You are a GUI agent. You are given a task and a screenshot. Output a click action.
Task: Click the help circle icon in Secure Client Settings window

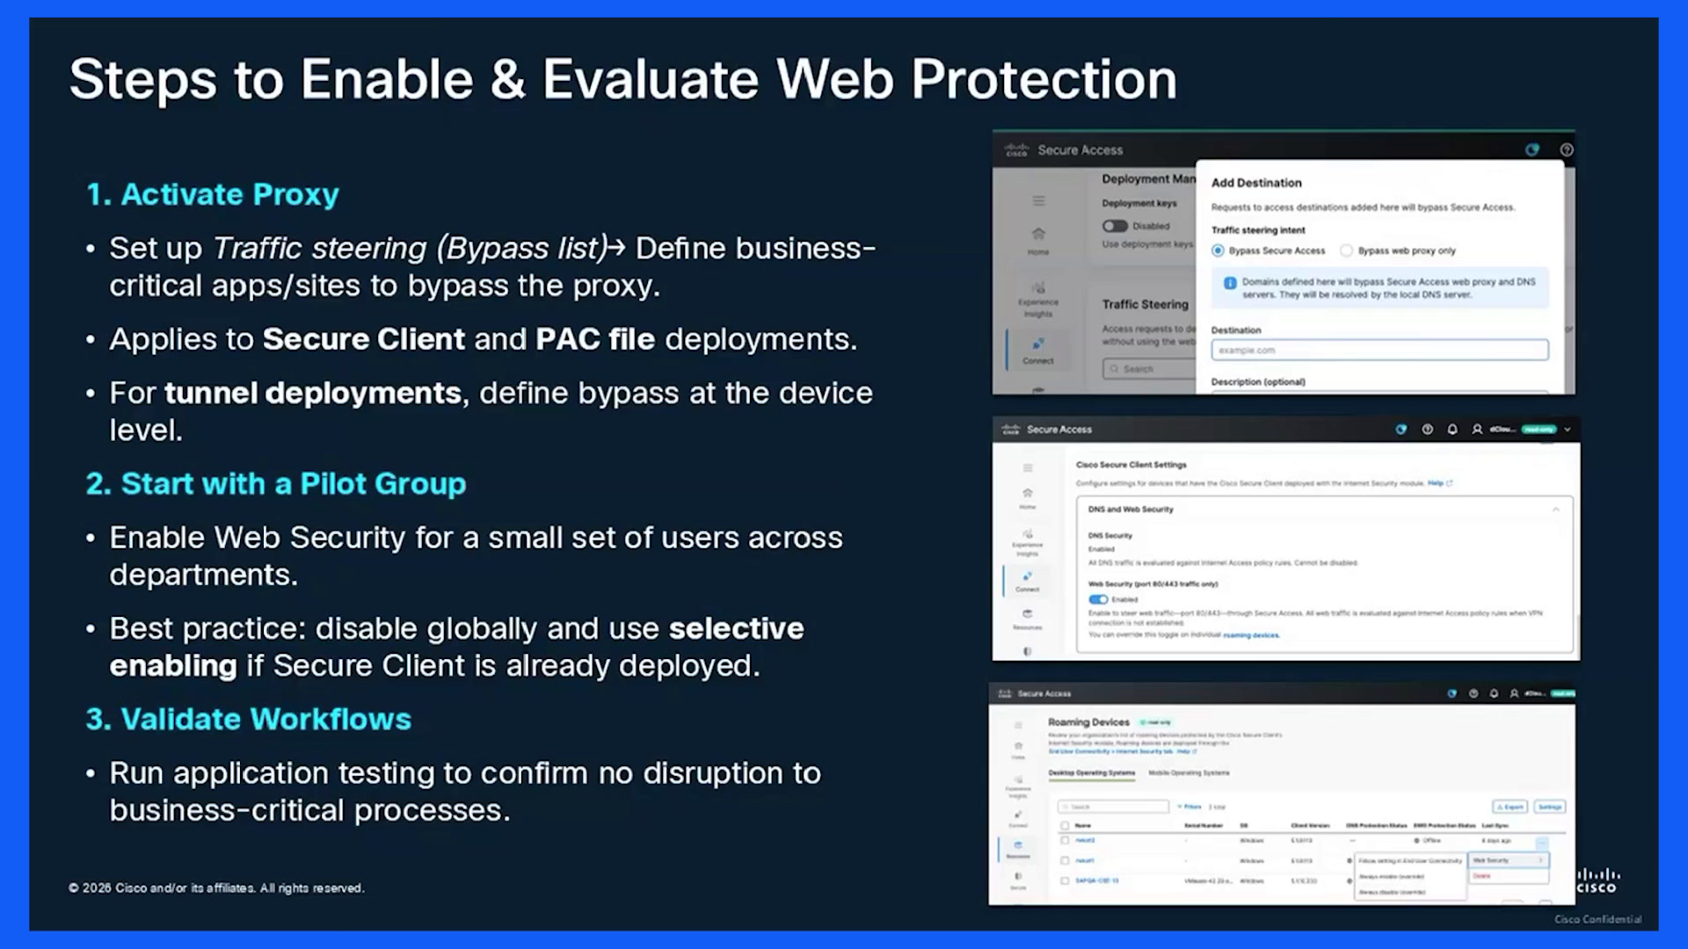[1427, 430]
